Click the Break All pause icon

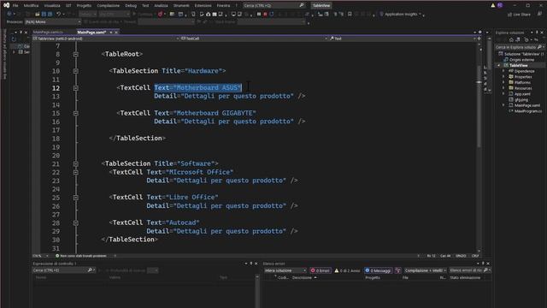click(x=259, y=14)
